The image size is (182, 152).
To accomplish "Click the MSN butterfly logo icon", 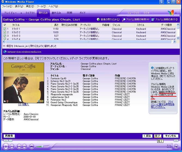I will pos(171,13).
